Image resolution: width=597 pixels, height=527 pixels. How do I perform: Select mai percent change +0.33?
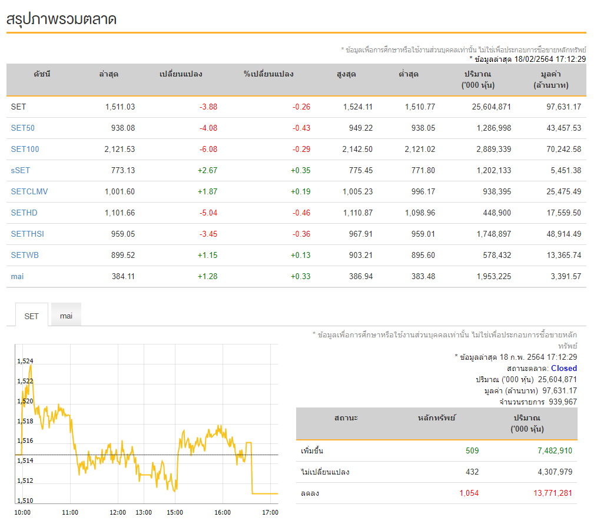[301, 276]
